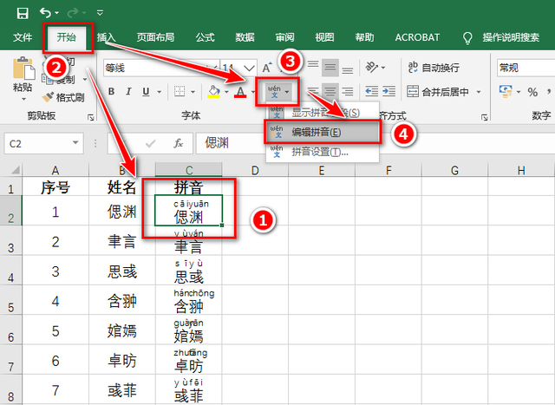555x405 pixels.
Task: Switch to the ACROBAT ribbon tab
Action: 417,37
